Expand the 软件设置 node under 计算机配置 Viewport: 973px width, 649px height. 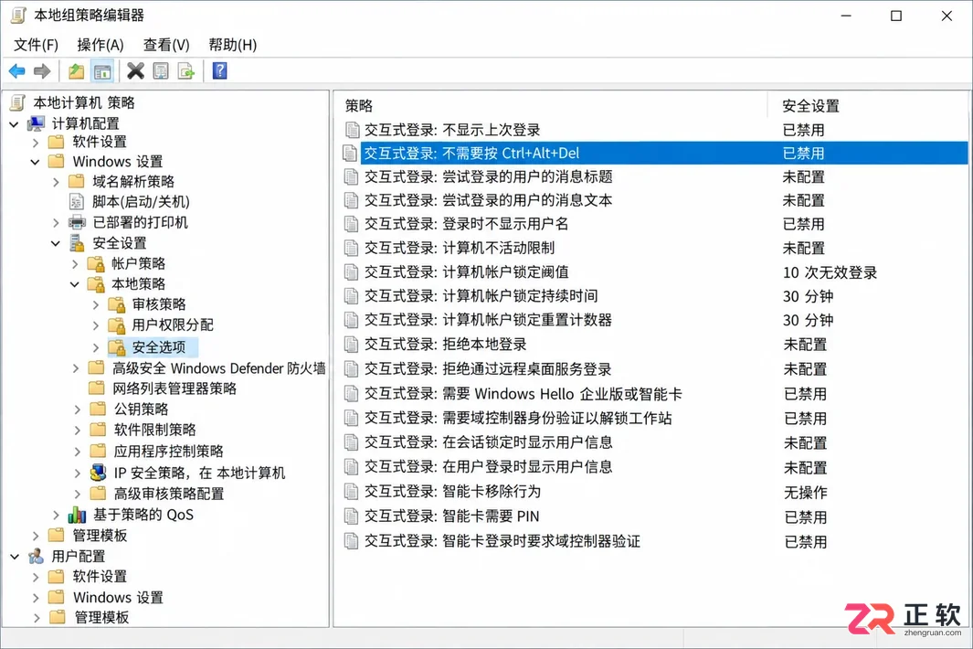(35, 143)
